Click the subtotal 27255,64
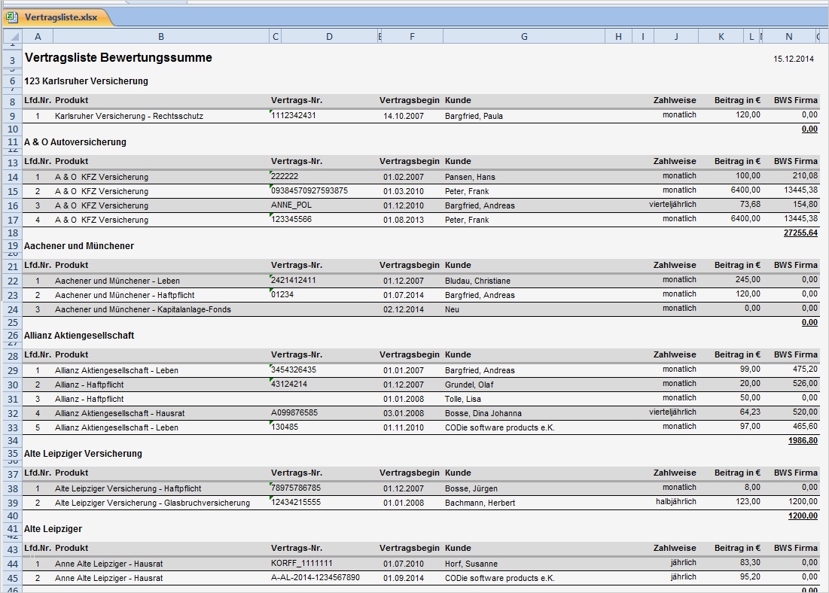 (800, 233)
